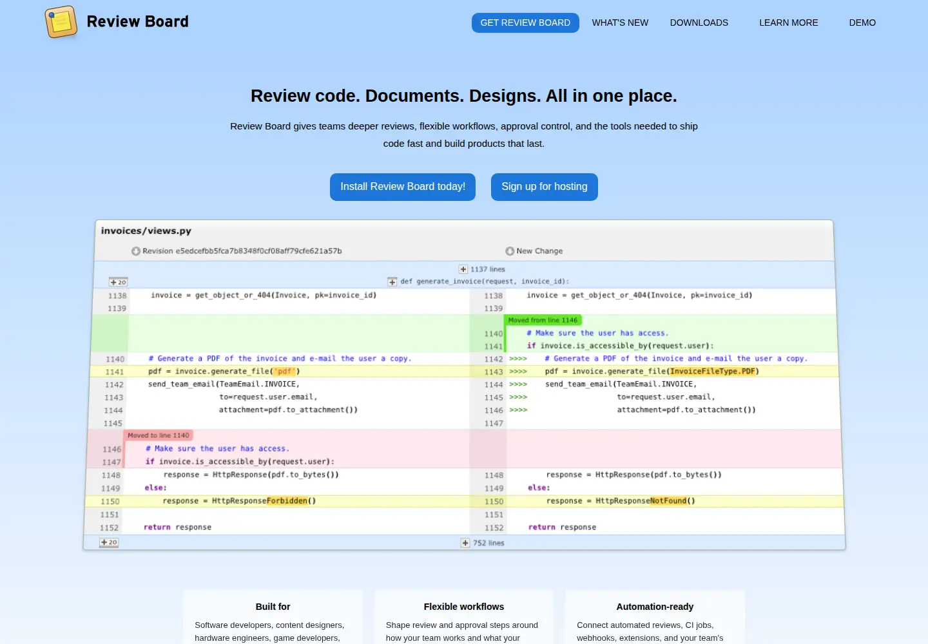Click the icon beside New Change
The width and height of the screenshot is (928, 644).
click(x=510, y=251)
